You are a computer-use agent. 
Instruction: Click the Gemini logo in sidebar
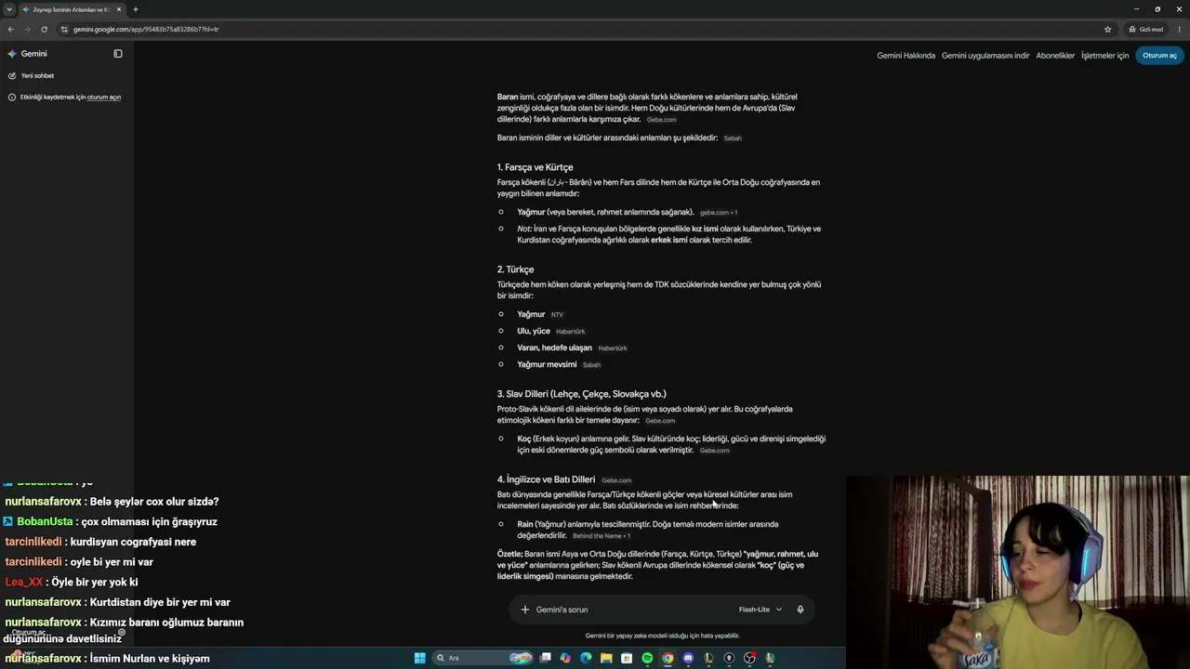(x=12, y=54)
